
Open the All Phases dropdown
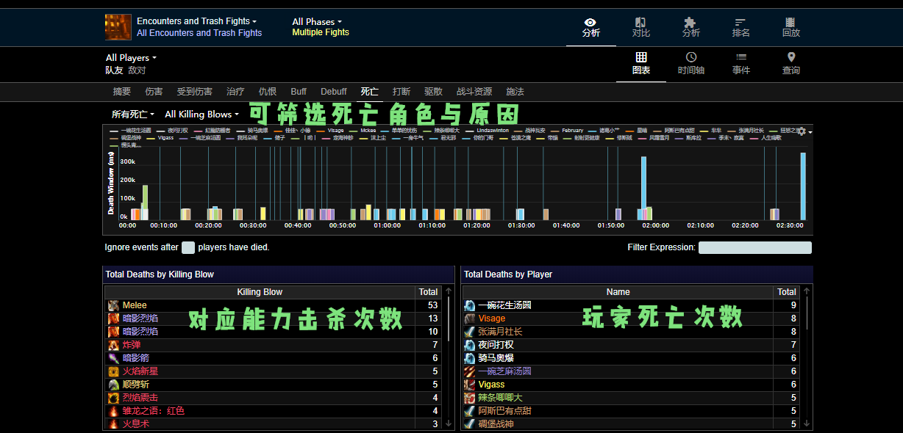point(316,21)
